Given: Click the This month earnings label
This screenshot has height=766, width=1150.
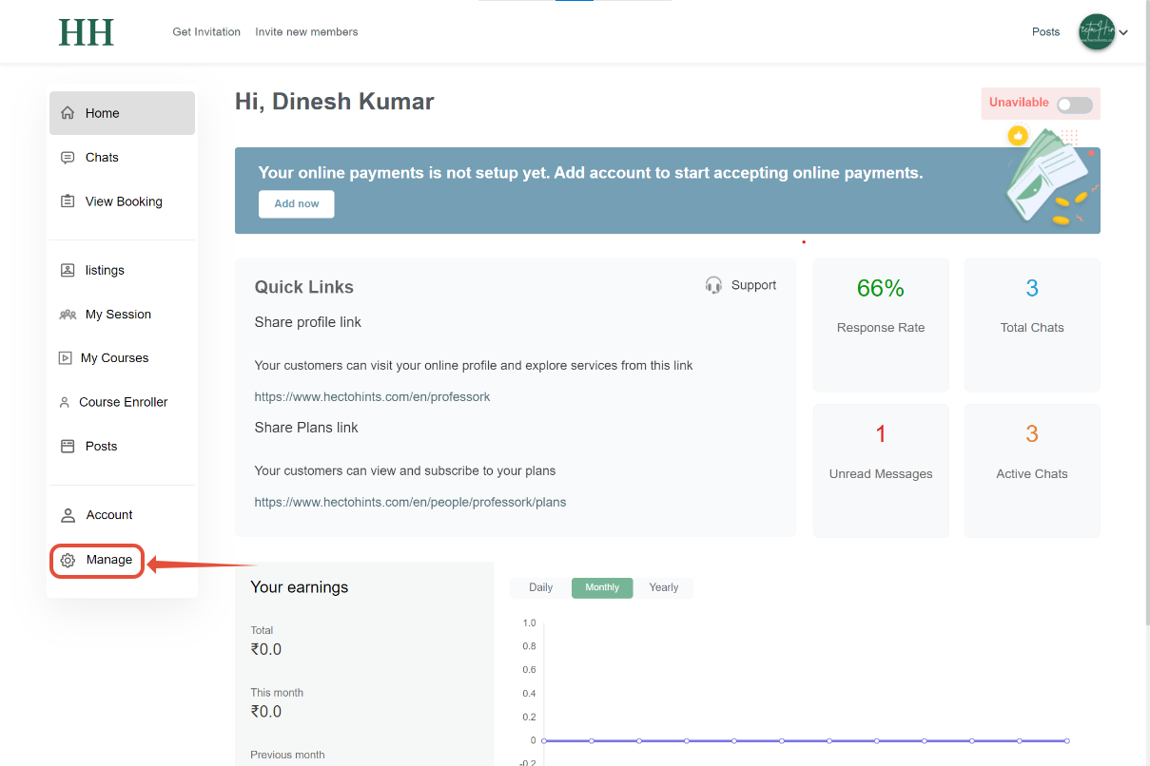Looking at the screenshot, I should pos(277,693).
